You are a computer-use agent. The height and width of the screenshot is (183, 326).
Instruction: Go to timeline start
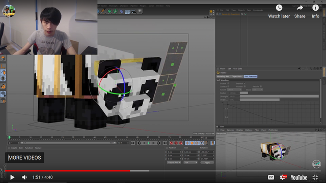point(133,143)
